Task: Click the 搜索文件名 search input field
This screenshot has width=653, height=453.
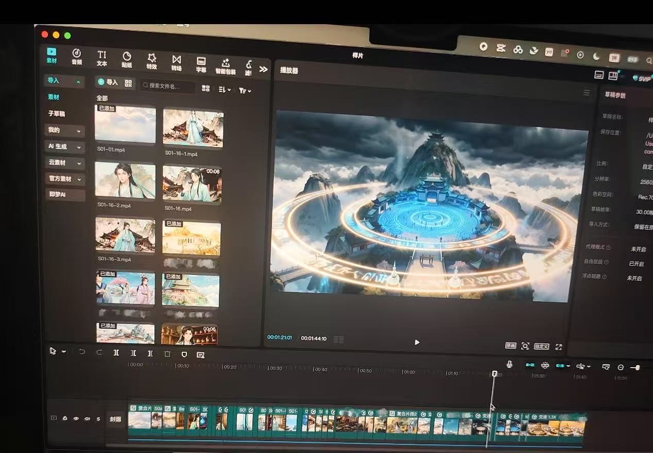Action: [168, 86]
